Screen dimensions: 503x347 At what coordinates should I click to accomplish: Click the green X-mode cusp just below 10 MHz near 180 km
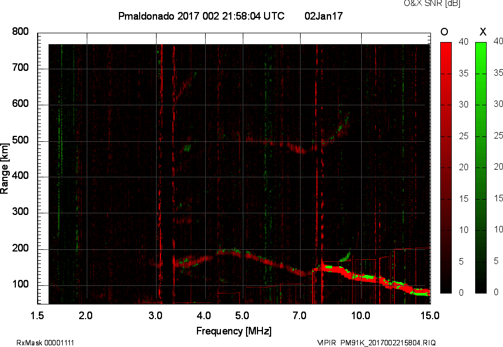(x=345, y=256)
